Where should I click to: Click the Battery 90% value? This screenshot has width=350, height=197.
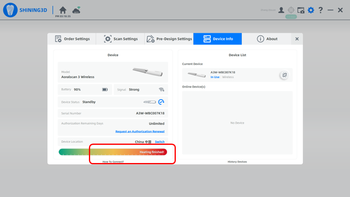click(77, 89)
